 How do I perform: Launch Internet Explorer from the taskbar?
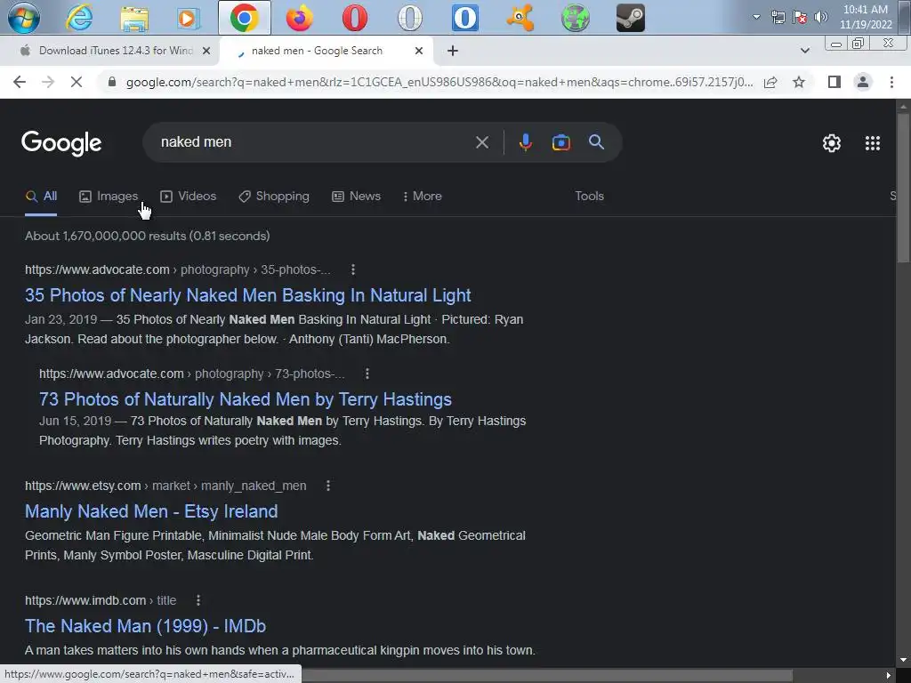click(x=79, y=18)
